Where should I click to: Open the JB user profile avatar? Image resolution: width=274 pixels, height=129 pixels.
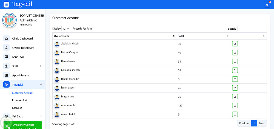[x=267, y=5]
